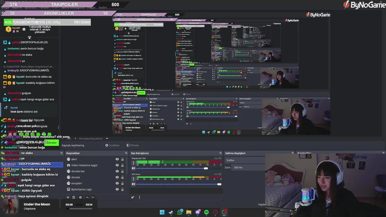Screen dimensions: 386x217
Task: Switch to OBS Studio taskbar icon
Action: [224, 212]
